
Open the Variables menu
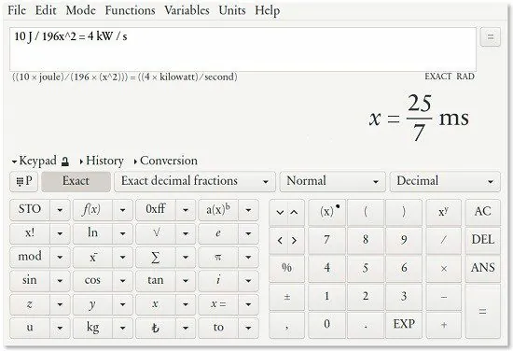(187, 10)
